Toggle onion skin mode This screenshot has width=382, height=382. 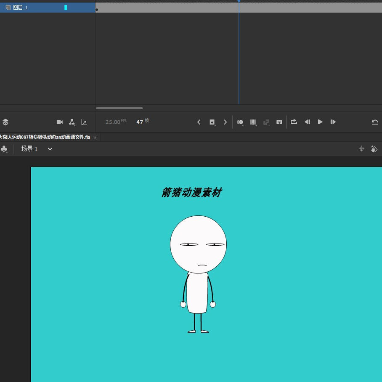click(x=240, y=122)
